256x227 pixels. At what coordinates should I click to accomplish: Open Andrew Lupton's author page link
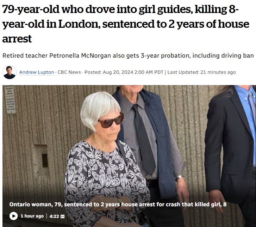(37, 72)
